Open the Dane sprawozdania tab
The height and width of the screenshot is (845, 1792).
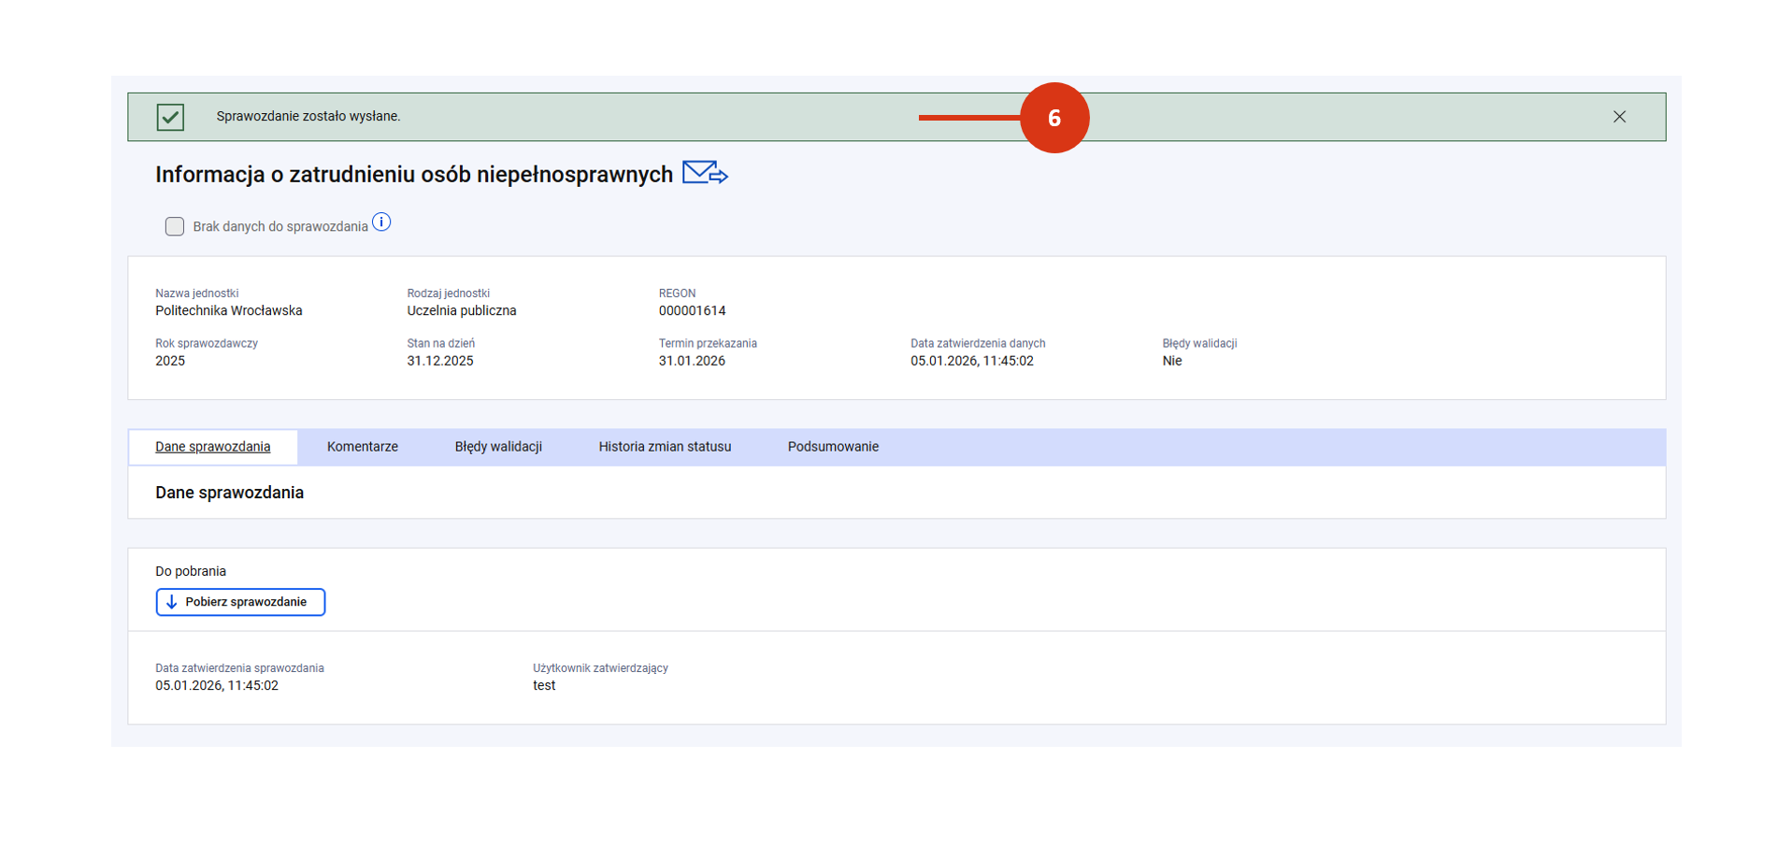213,447
